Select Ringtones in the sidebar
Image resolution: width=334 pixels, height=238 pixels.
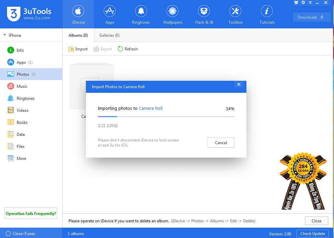coord(31,98)
